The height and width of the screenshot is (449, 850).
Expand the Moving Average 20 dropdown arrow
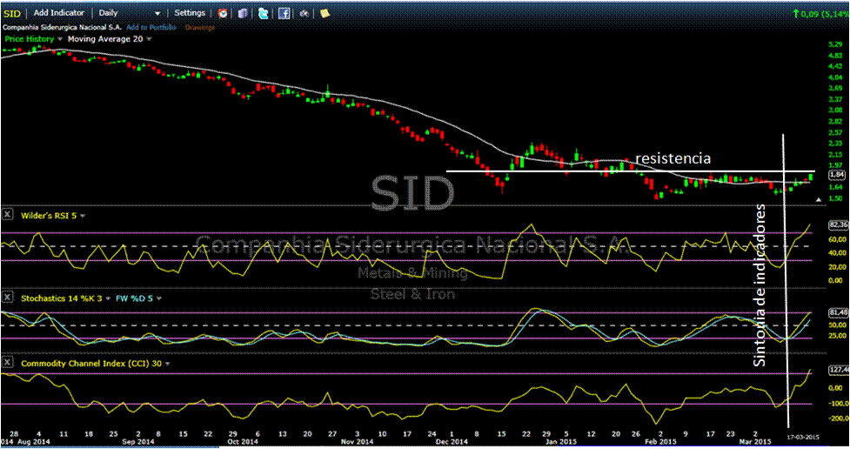click(x=149, y=39)
